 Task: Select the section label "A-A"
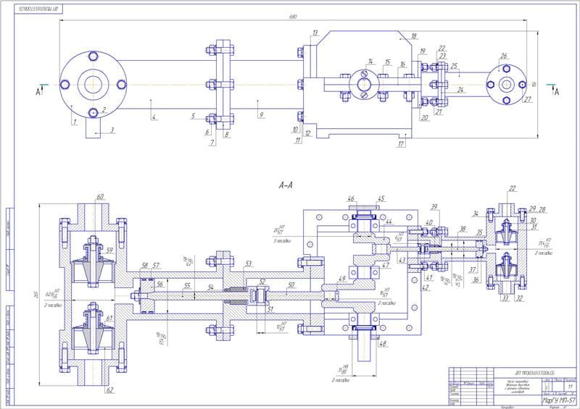click(286, 185)
